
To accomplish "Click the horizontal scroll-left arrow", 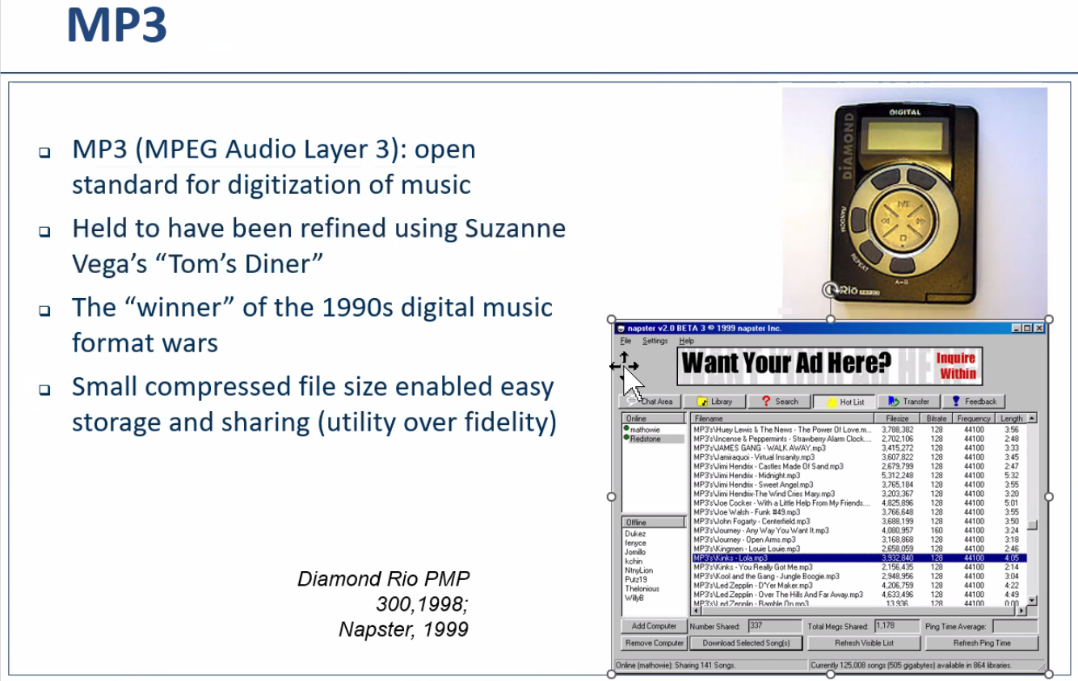I will pos(697,610).
